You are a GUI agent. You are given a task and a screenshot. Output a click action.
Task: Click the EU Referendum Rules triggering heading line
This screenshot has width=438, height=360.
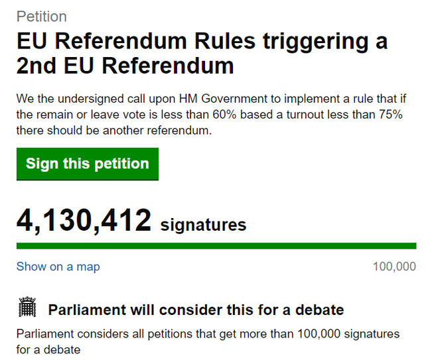coord(202,42)
